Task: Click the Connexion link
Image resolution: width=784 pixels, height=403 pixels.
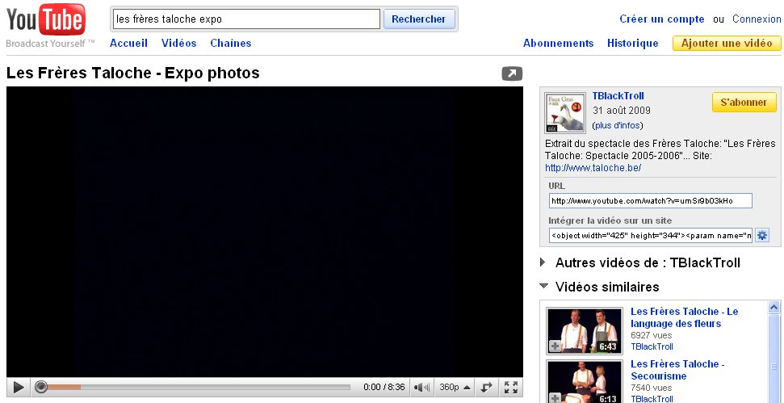Action: coord(757,19)
